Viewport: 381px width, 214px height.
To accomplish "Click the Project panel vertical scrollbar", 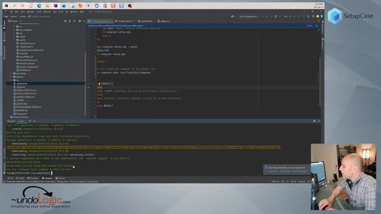I will pos(85,84).
